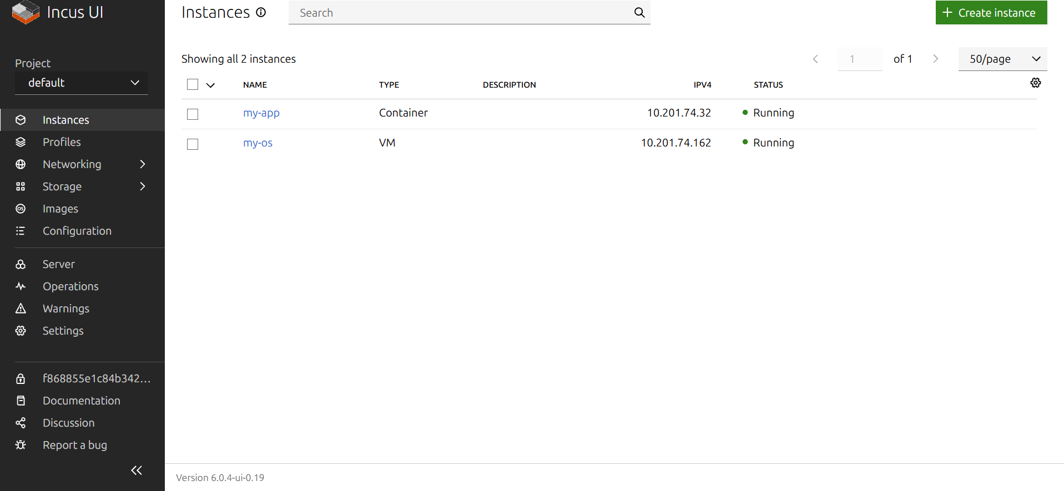1064x491 pixels.
Task: Click the Warnings triangle icon in sidebar
Action: [x=21, y=308]
